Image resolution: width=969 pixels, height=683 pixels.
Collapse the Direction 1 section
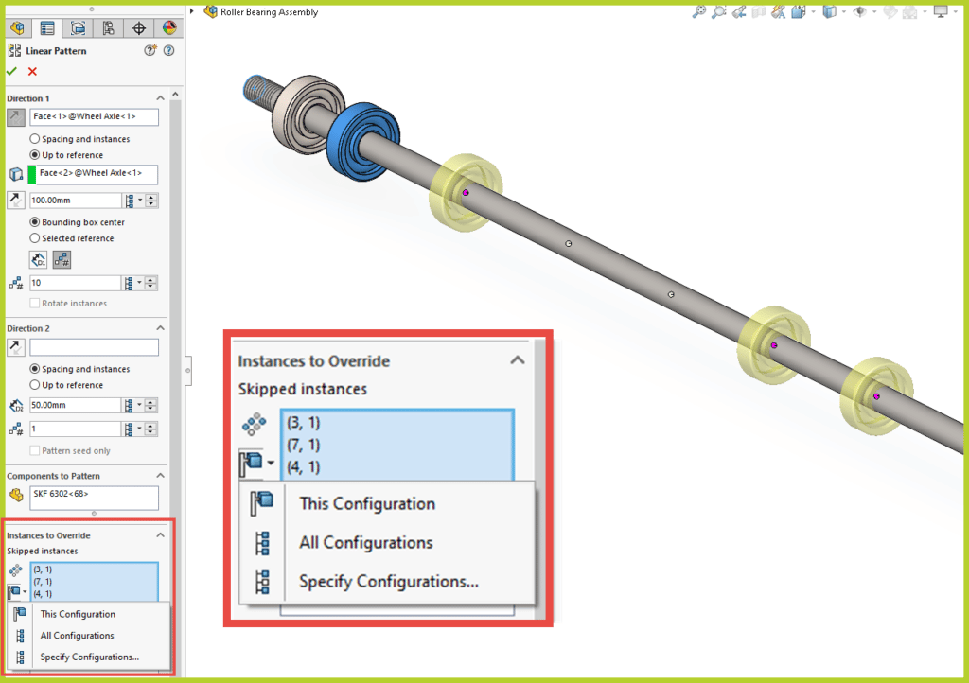click(161, 97)
